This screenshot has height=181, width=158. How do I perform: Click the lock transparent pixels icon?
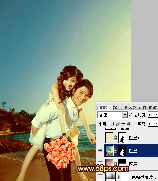tap(112, 124)
